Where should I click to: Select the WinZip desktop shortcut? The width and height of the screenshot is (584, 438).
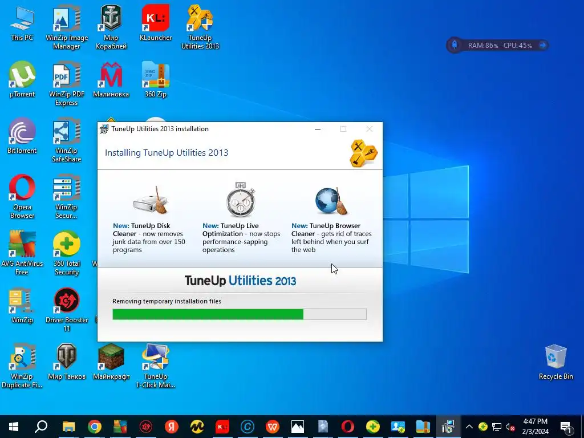point(22,306)
